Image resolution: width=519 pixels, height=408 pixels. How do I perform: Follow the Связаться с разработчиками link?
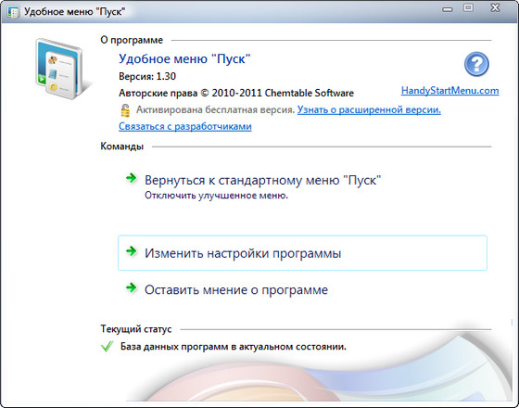point(185,126)
